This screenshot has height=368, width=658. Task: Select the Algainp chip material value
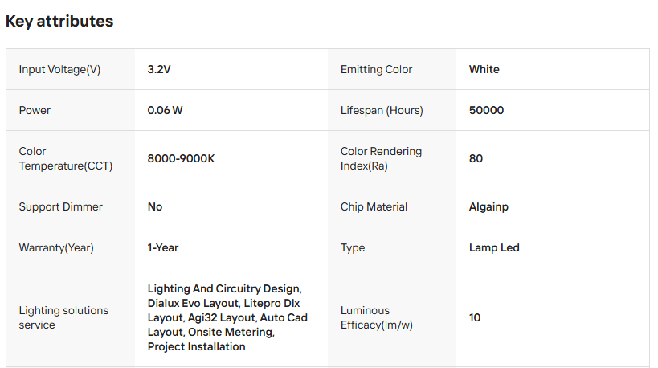[488, 206]
